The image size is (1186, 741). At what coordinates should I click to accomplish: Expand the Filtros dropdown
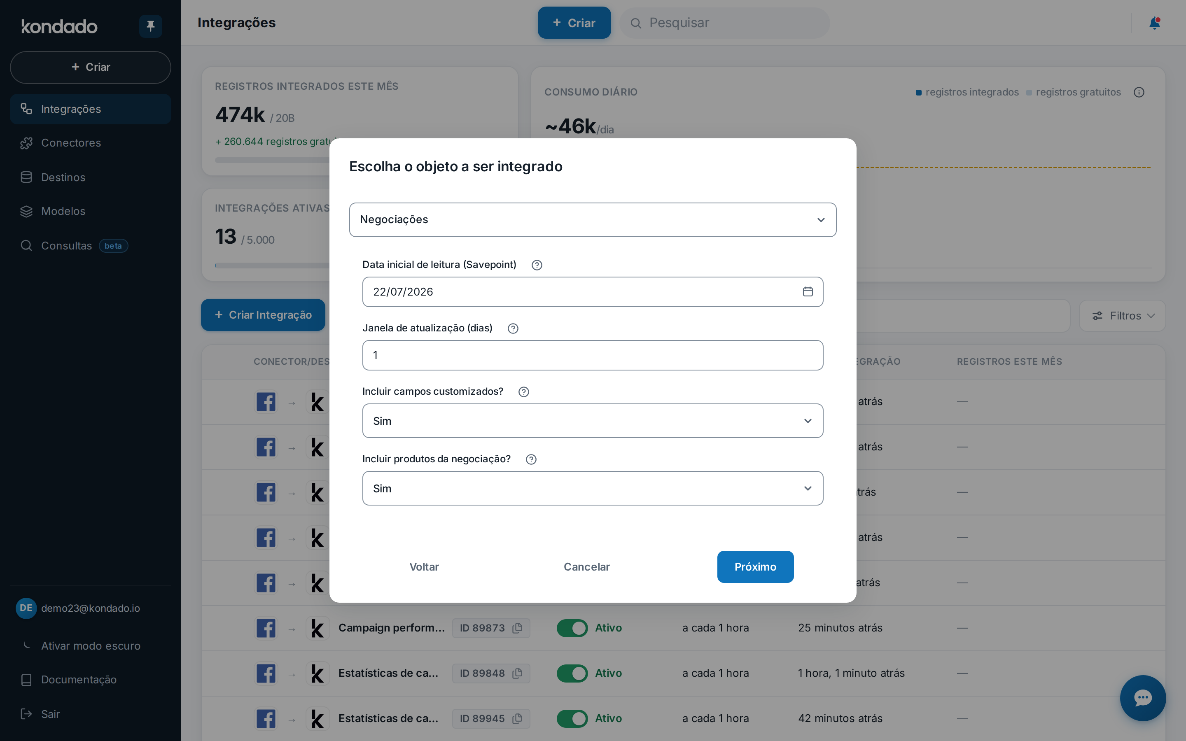click(1122, 316)
